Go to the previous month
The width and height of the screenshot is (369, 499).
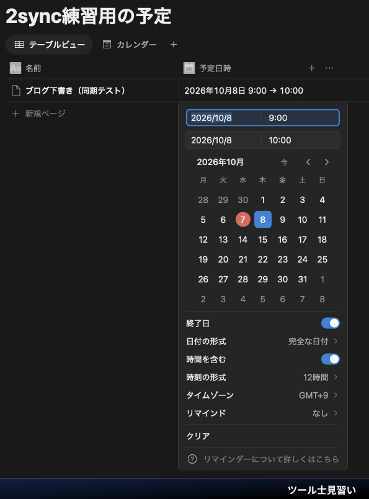point(308,163)
